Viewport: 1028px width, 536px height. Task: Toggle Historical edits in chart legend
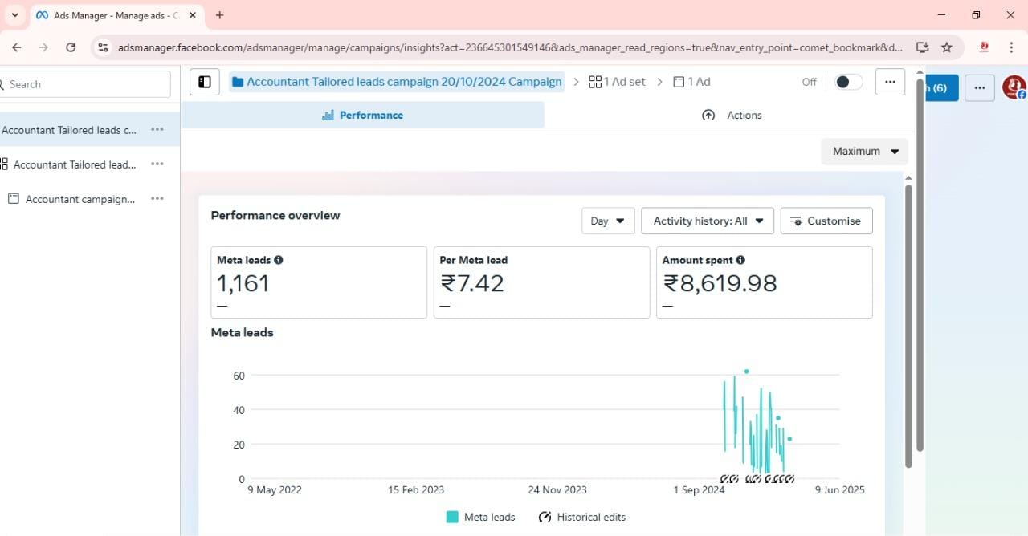pos(581,517)
